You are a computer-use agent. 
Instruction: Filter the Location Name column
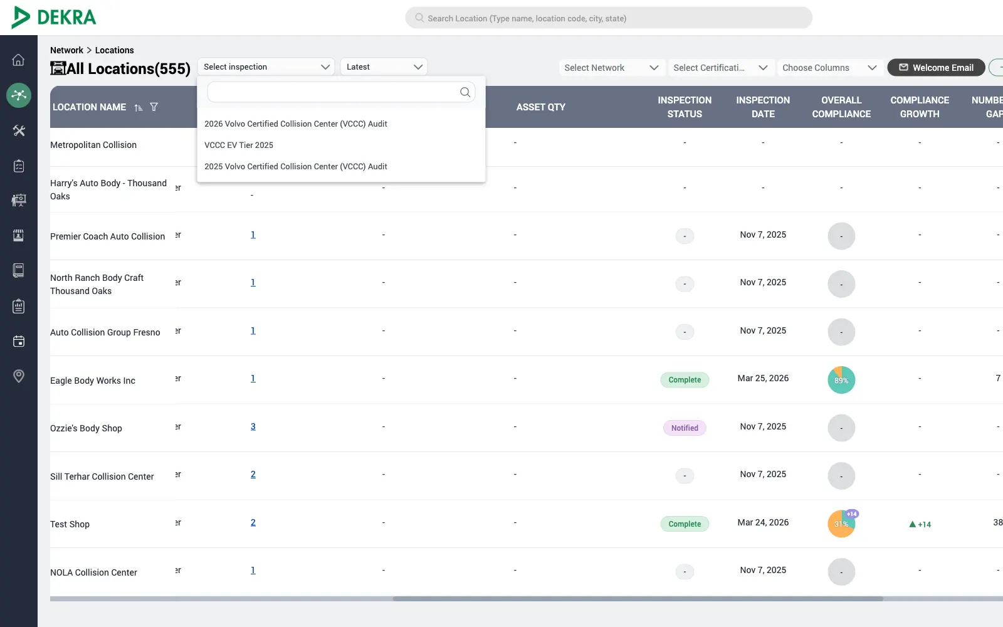pyautogui.click(x=154, y=107)
